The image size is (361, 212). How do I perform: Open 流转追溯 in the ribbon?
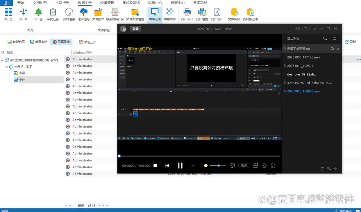point(69,14)
